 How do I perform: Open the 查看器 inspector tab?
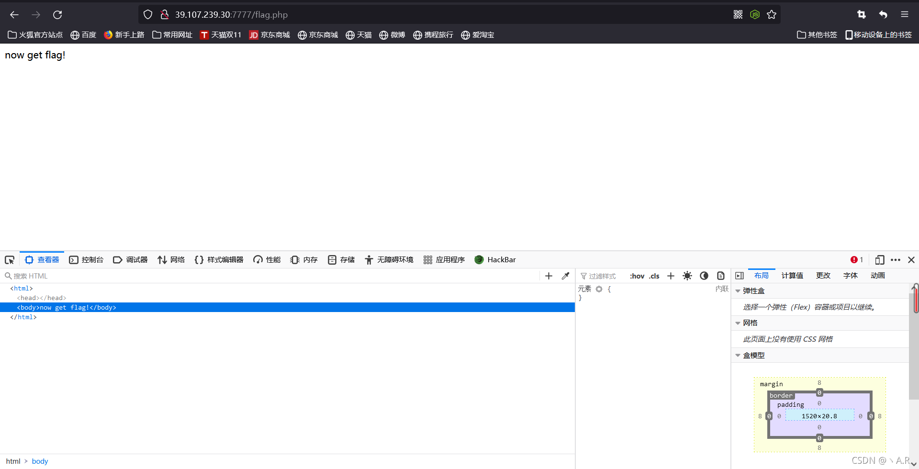click(x=42, y=260)
